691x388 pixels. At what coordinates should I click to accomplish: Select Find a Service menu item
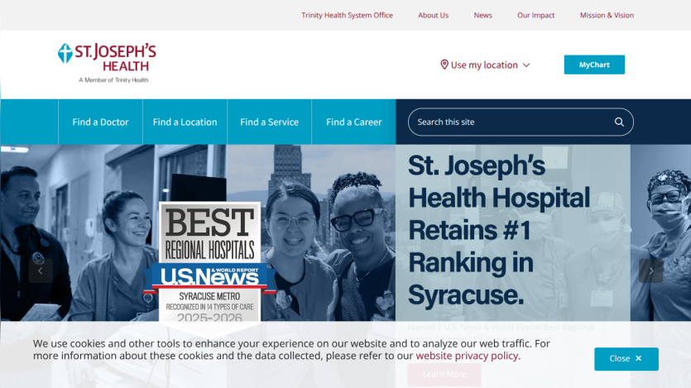269,122
